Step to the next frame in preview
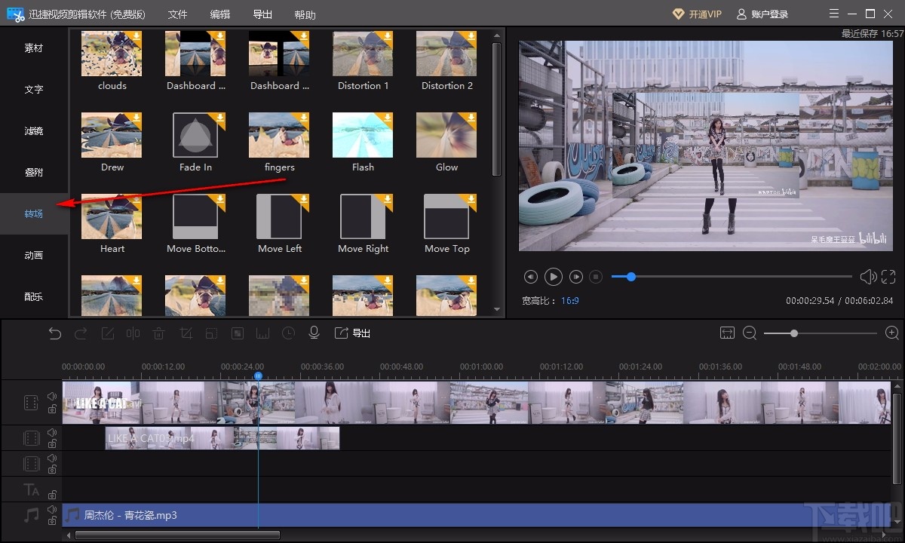 click(x=576, y=277)
